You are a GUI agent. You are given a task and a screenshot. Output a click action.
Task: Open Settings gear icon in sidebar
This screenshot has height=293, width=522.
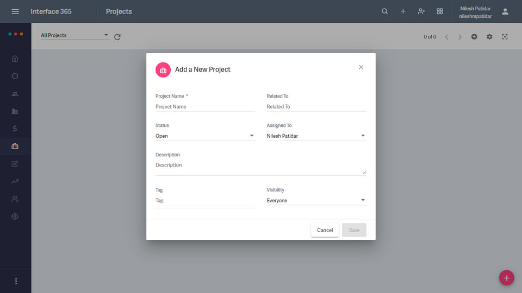tap(15, 216)
